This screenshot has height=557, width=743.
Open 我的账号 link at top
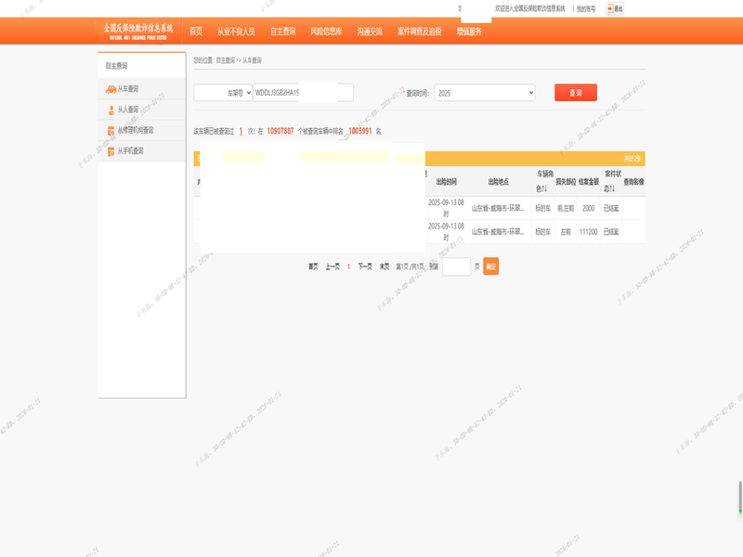point(586,8)
